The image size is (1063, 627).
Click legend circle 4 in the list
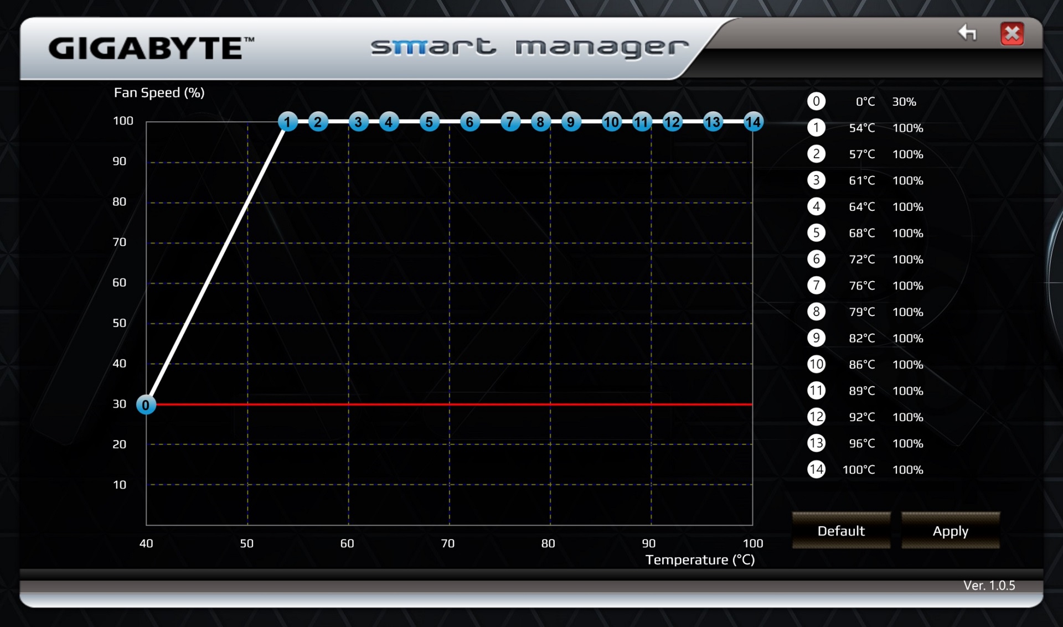816,206
